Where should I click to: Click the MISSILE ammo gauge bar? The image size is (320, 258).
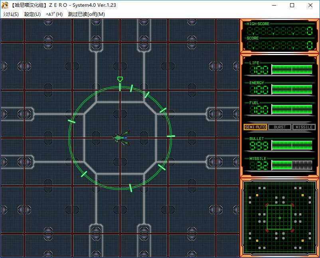[292, 165]
